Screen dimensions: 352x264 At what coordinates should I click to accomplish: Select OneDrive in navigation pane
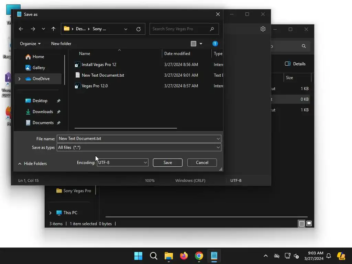(38, 79)
